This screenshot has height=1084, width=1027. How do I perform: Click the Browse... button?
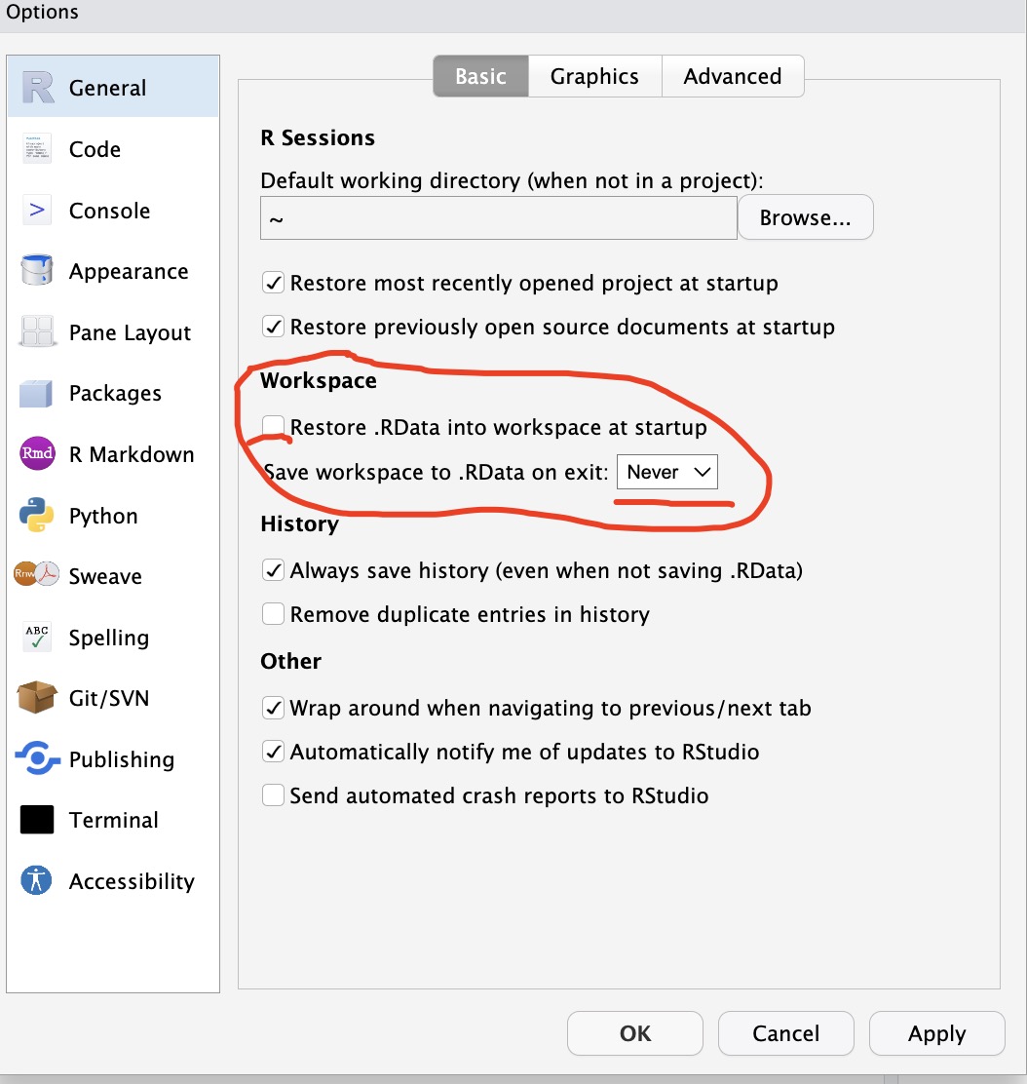click(x=806, y=217)
